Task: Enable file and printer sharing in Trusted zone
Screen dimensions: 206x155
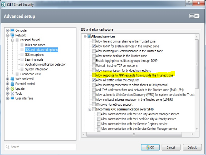Action: pos(94,41)
